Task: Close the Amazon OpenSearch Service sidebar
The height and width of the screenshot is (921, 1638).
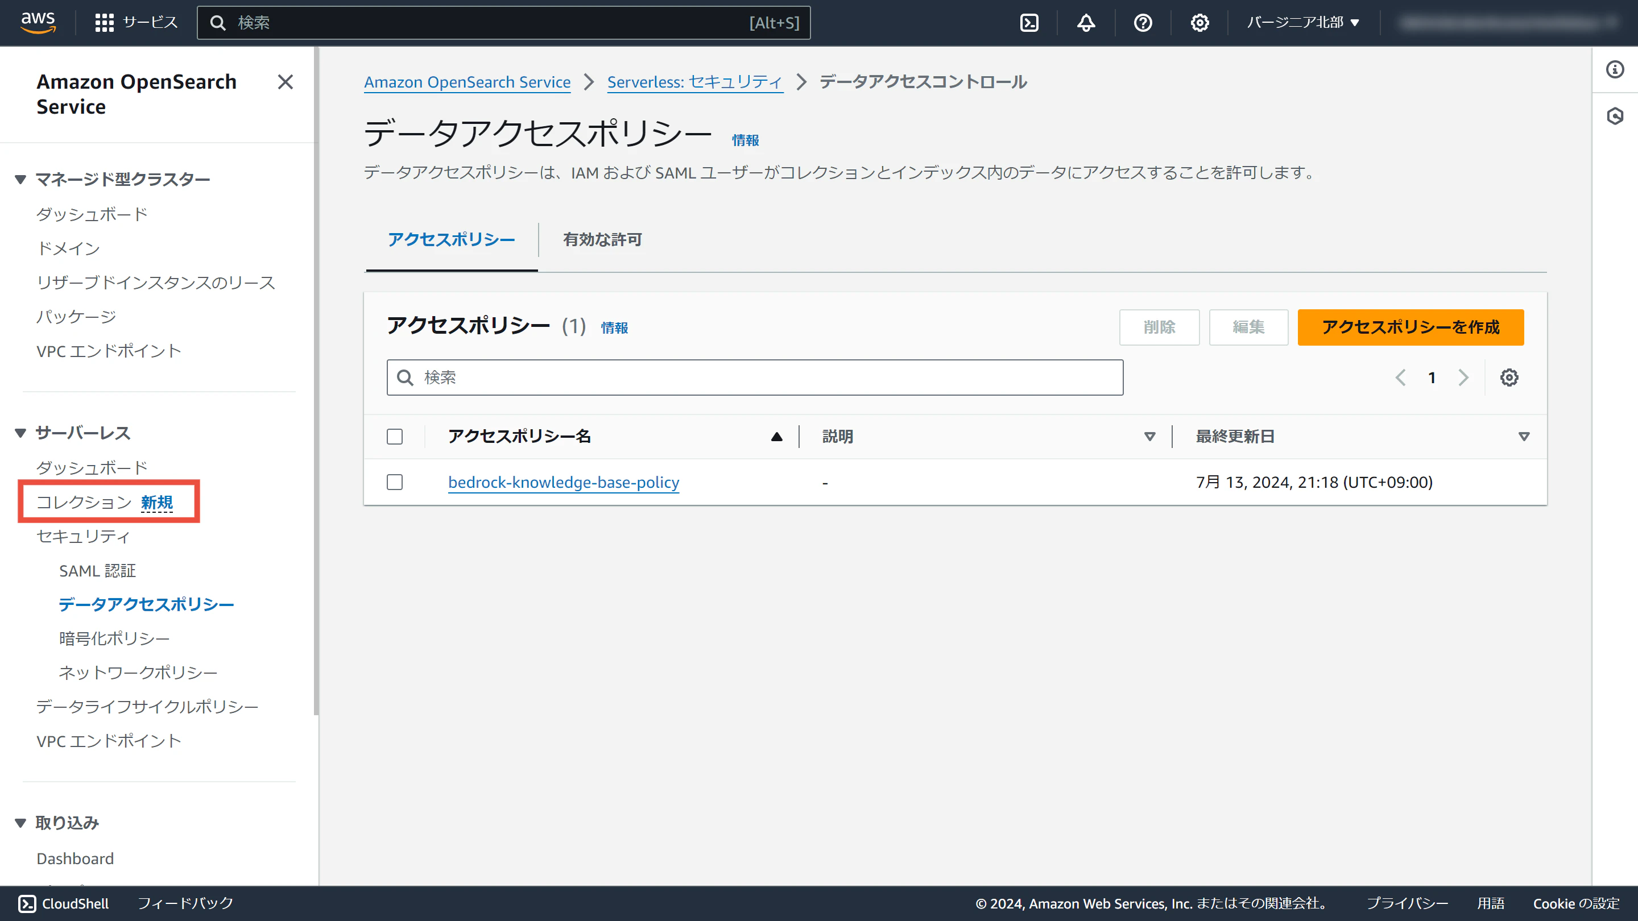Action: pyautogui.click(x=286, y=82)
